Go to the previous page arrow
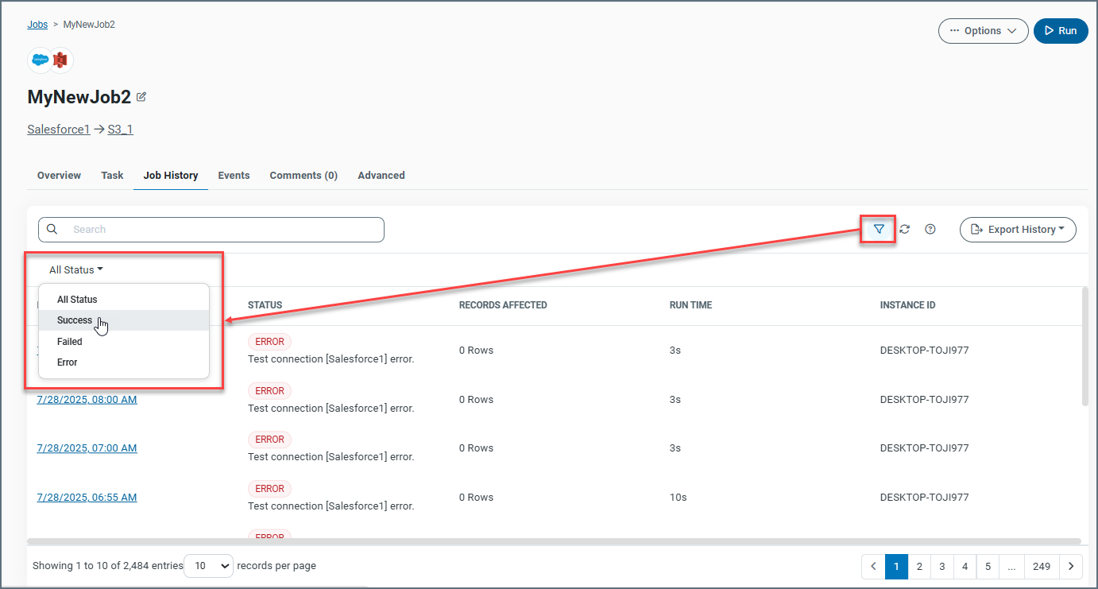 (873, 567)
